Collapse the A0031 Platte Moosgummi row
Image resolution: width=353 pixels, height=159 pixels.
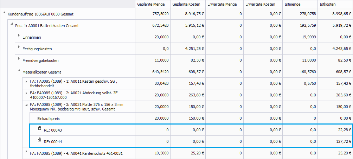click(x=26, y=104)
